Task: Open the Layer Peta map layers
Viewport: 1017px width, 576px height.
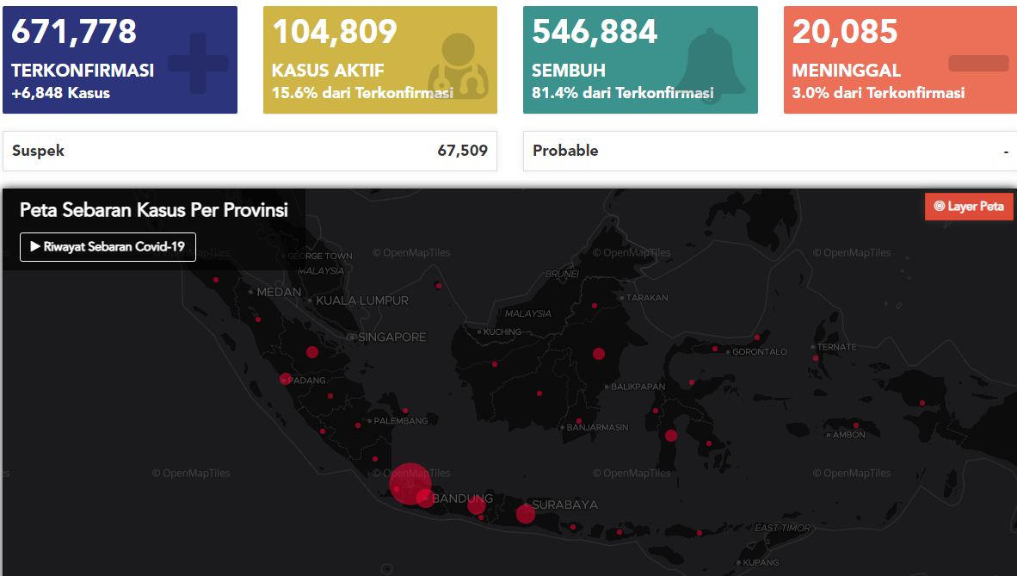Action: 968,207
